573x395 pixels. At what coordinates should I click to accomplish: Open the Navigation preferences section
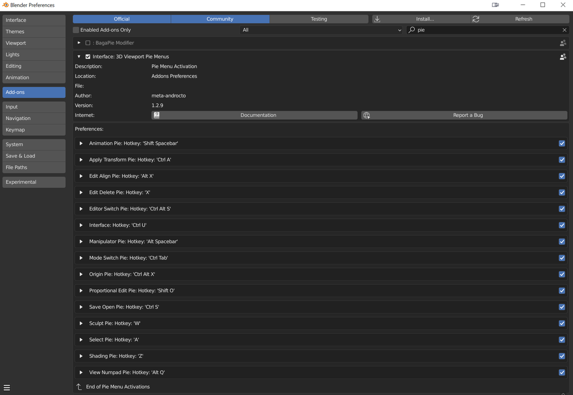(x=34, y=118)
